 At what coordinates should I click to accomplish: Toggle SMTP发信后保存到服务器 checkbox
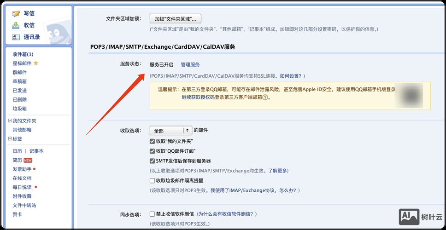[152, 161]
